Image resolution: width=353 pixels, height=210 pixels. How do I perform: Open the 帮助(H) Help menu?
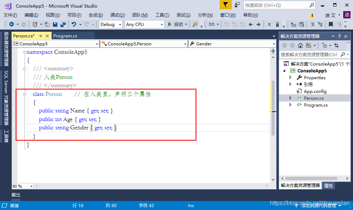click(x=251, y=15)
